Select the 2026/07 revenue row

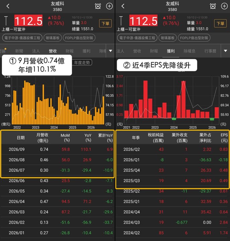click(57, 170)
